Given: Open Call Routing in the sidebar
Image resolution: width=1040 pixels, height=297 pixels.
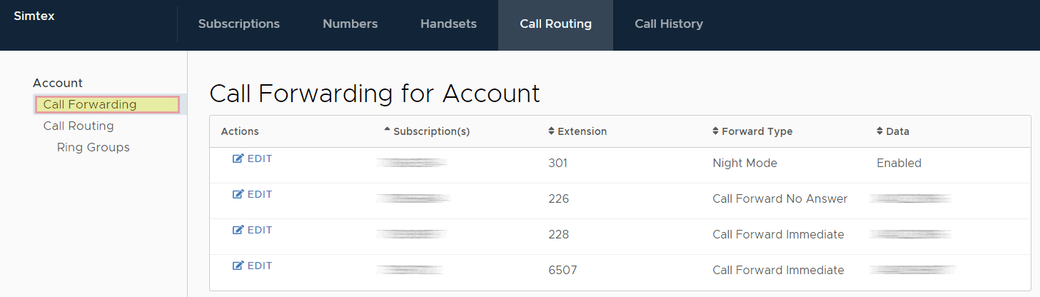Looking at the screenshot, I should (x=79, y=126).
